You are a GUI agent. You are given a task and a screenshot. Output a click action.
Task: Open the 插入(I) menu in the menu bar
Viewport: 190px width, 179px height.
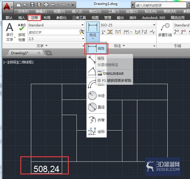77,11
